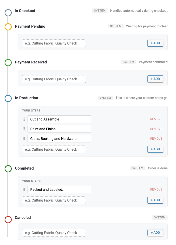Click the red Canceled status circle
This screenshot has height=245, width=176.
[8, 220]
